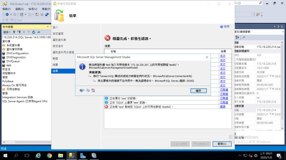Select the DWDiagnostics database
This screenshot has width=286, height=160.
click(16, 57)
